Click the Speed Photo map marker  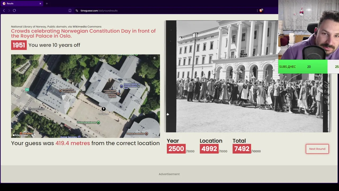pyautogui.click(x=30, y=109)
